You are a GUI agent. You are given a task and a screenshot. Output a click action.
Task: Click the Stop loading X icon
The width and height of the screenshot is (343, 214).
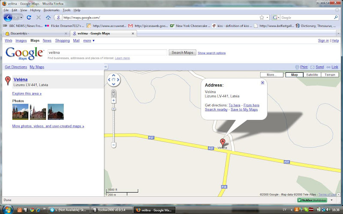click(x=39, y=18)
